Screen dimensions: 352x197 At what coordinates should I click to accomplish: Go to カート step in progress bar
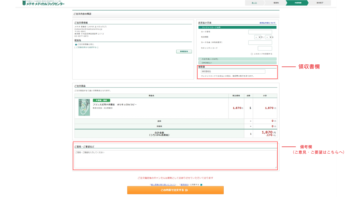(254, 3)
